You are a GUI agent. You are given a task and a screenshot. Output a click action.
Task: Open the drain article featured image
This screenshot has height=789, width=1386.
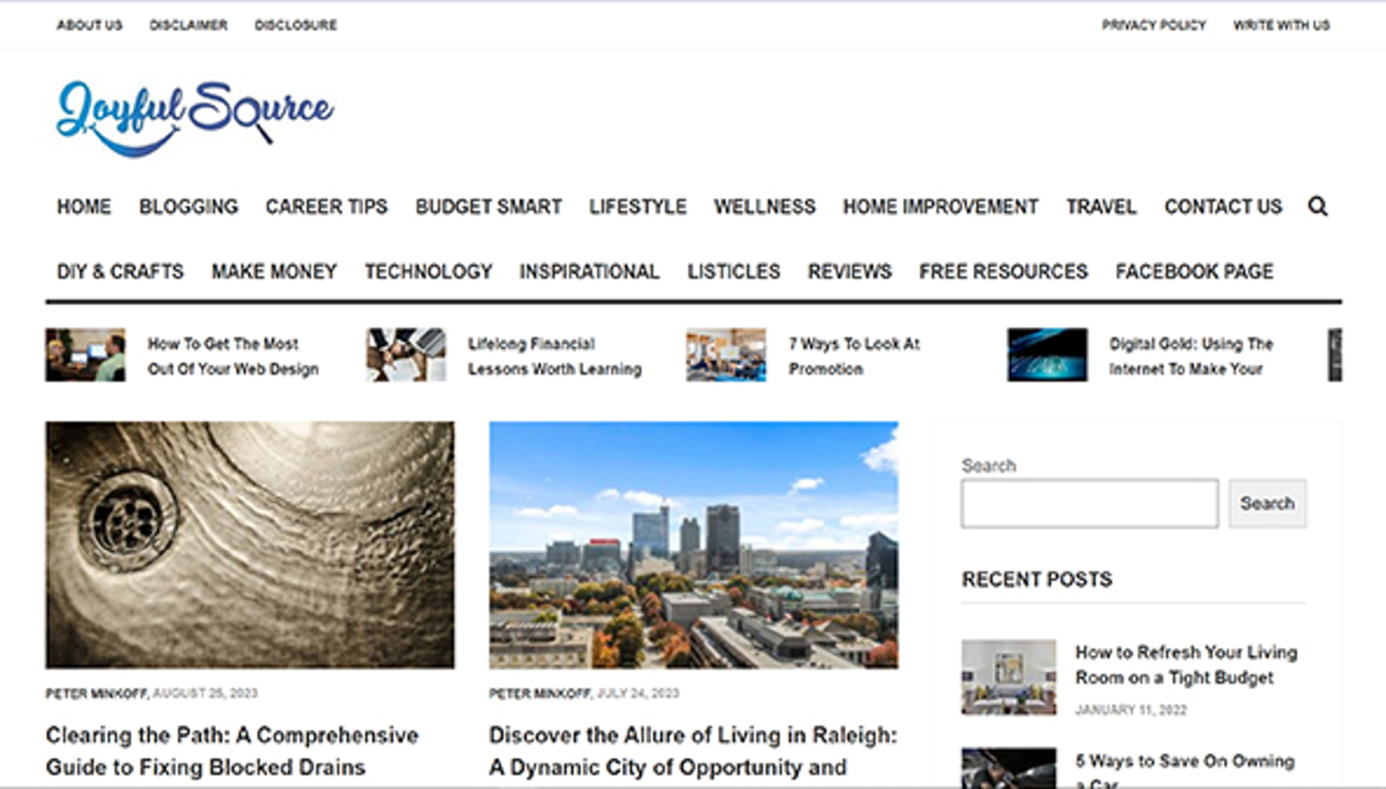tap(250, 545)
